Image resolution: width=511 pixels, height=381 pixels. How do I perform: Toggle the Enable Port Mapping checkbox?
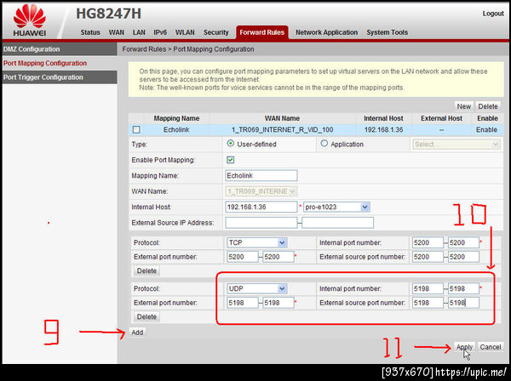pyautogui.click(x=231, y=160)
